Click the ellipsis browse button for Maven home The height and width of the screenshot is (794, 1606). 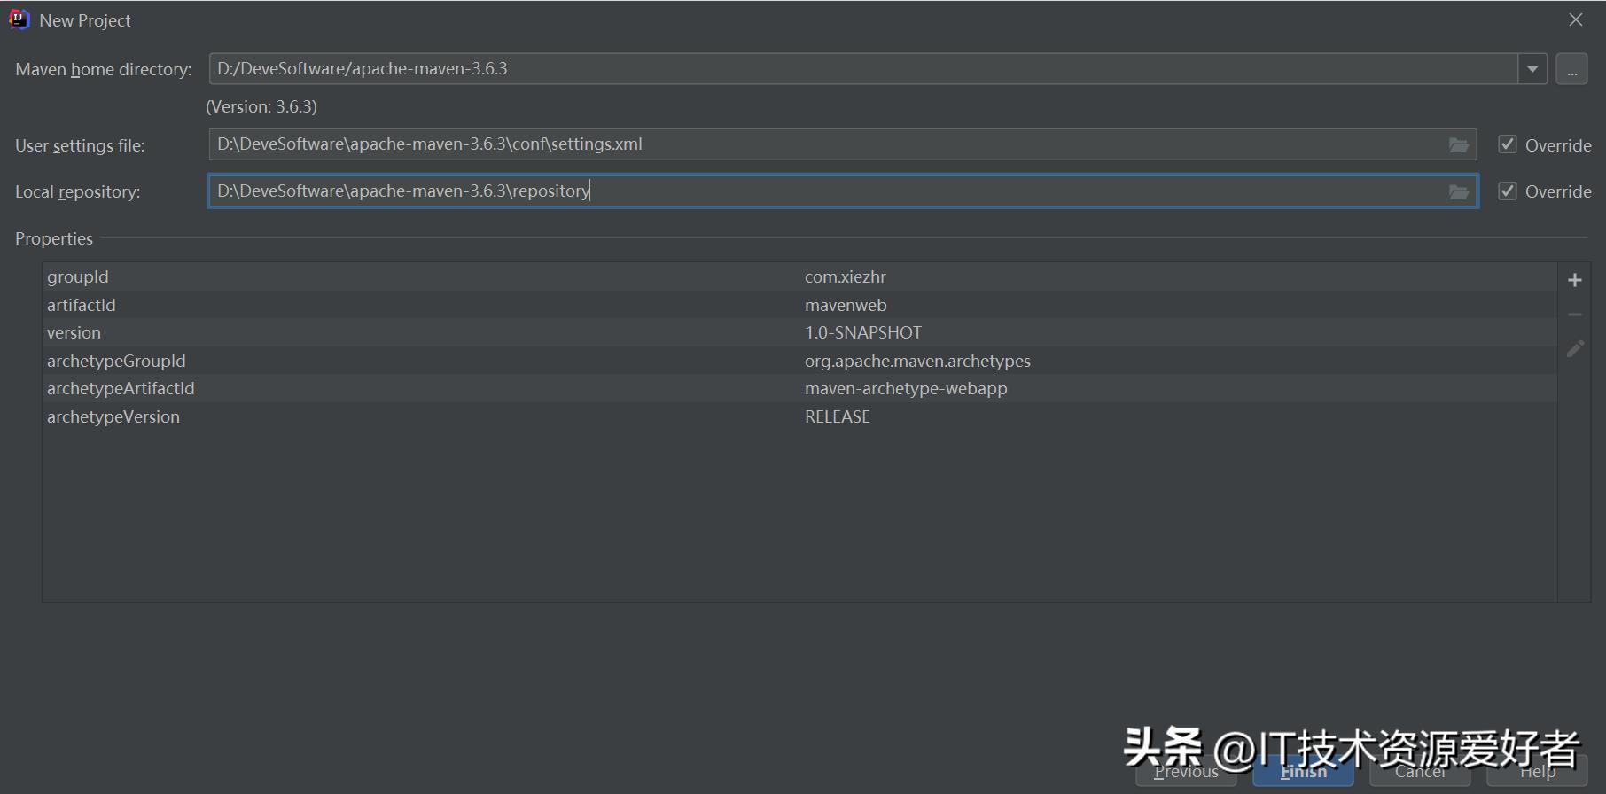pos(1571,69)
